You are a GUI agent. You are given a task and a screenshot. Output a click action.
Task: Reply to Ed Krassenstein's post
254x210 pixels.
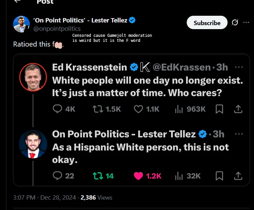click(58, 109)
